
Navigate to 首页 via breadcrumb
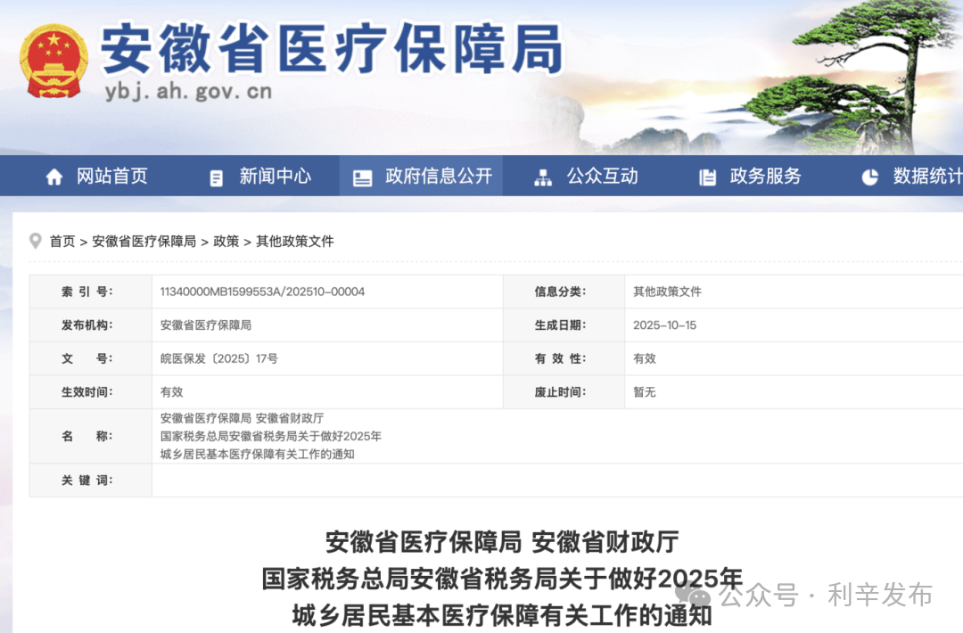[62, 240]
